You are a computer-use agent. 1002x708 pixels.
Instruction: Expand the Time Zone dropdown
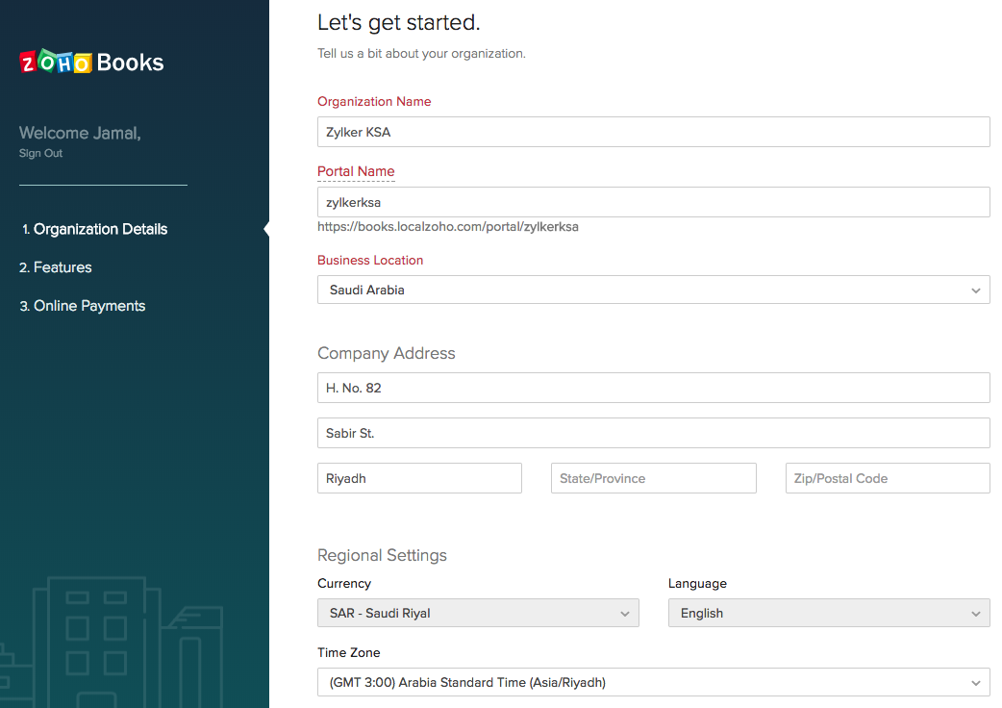click(x=653, y=682)
